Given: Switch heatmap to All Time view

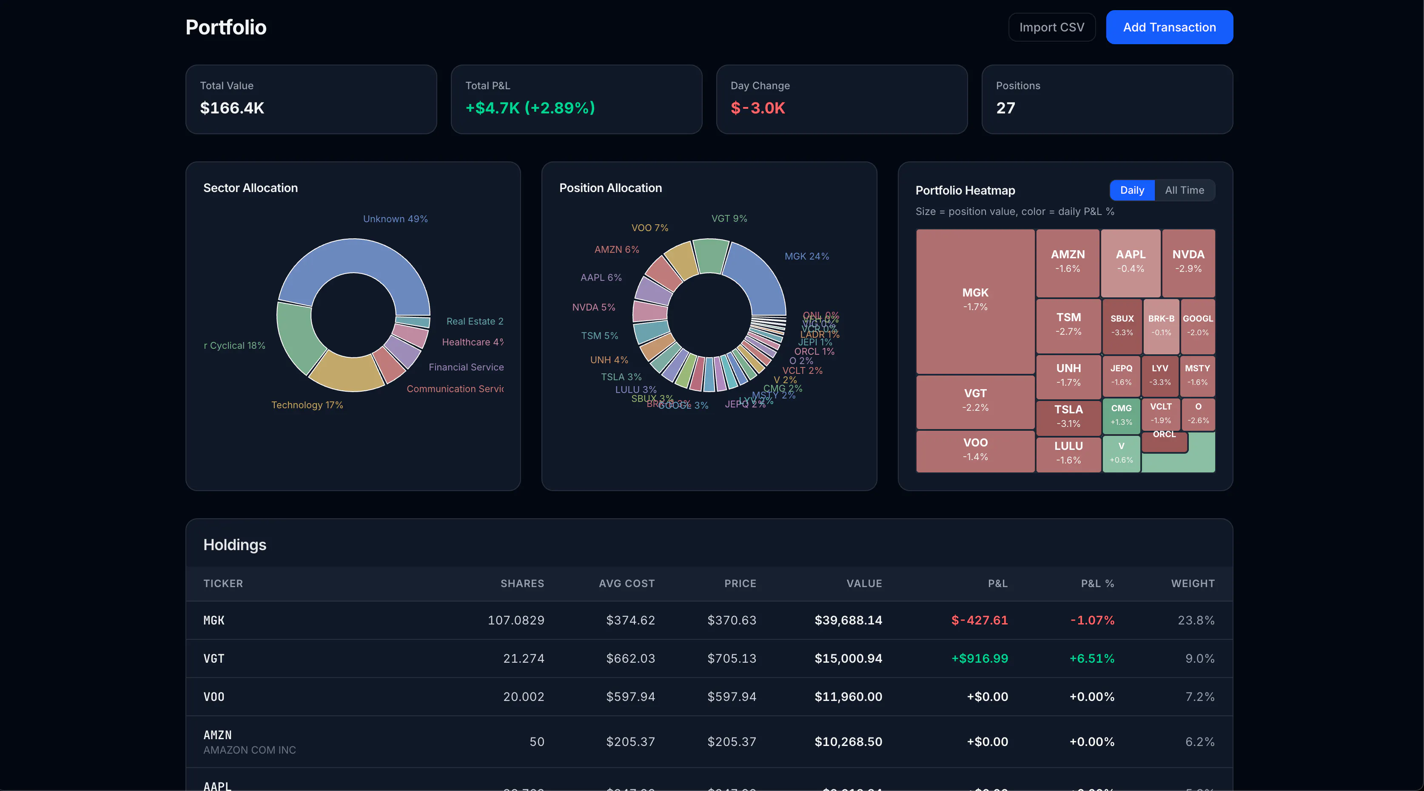Looking at the screenshot, I should (1184, 190).
